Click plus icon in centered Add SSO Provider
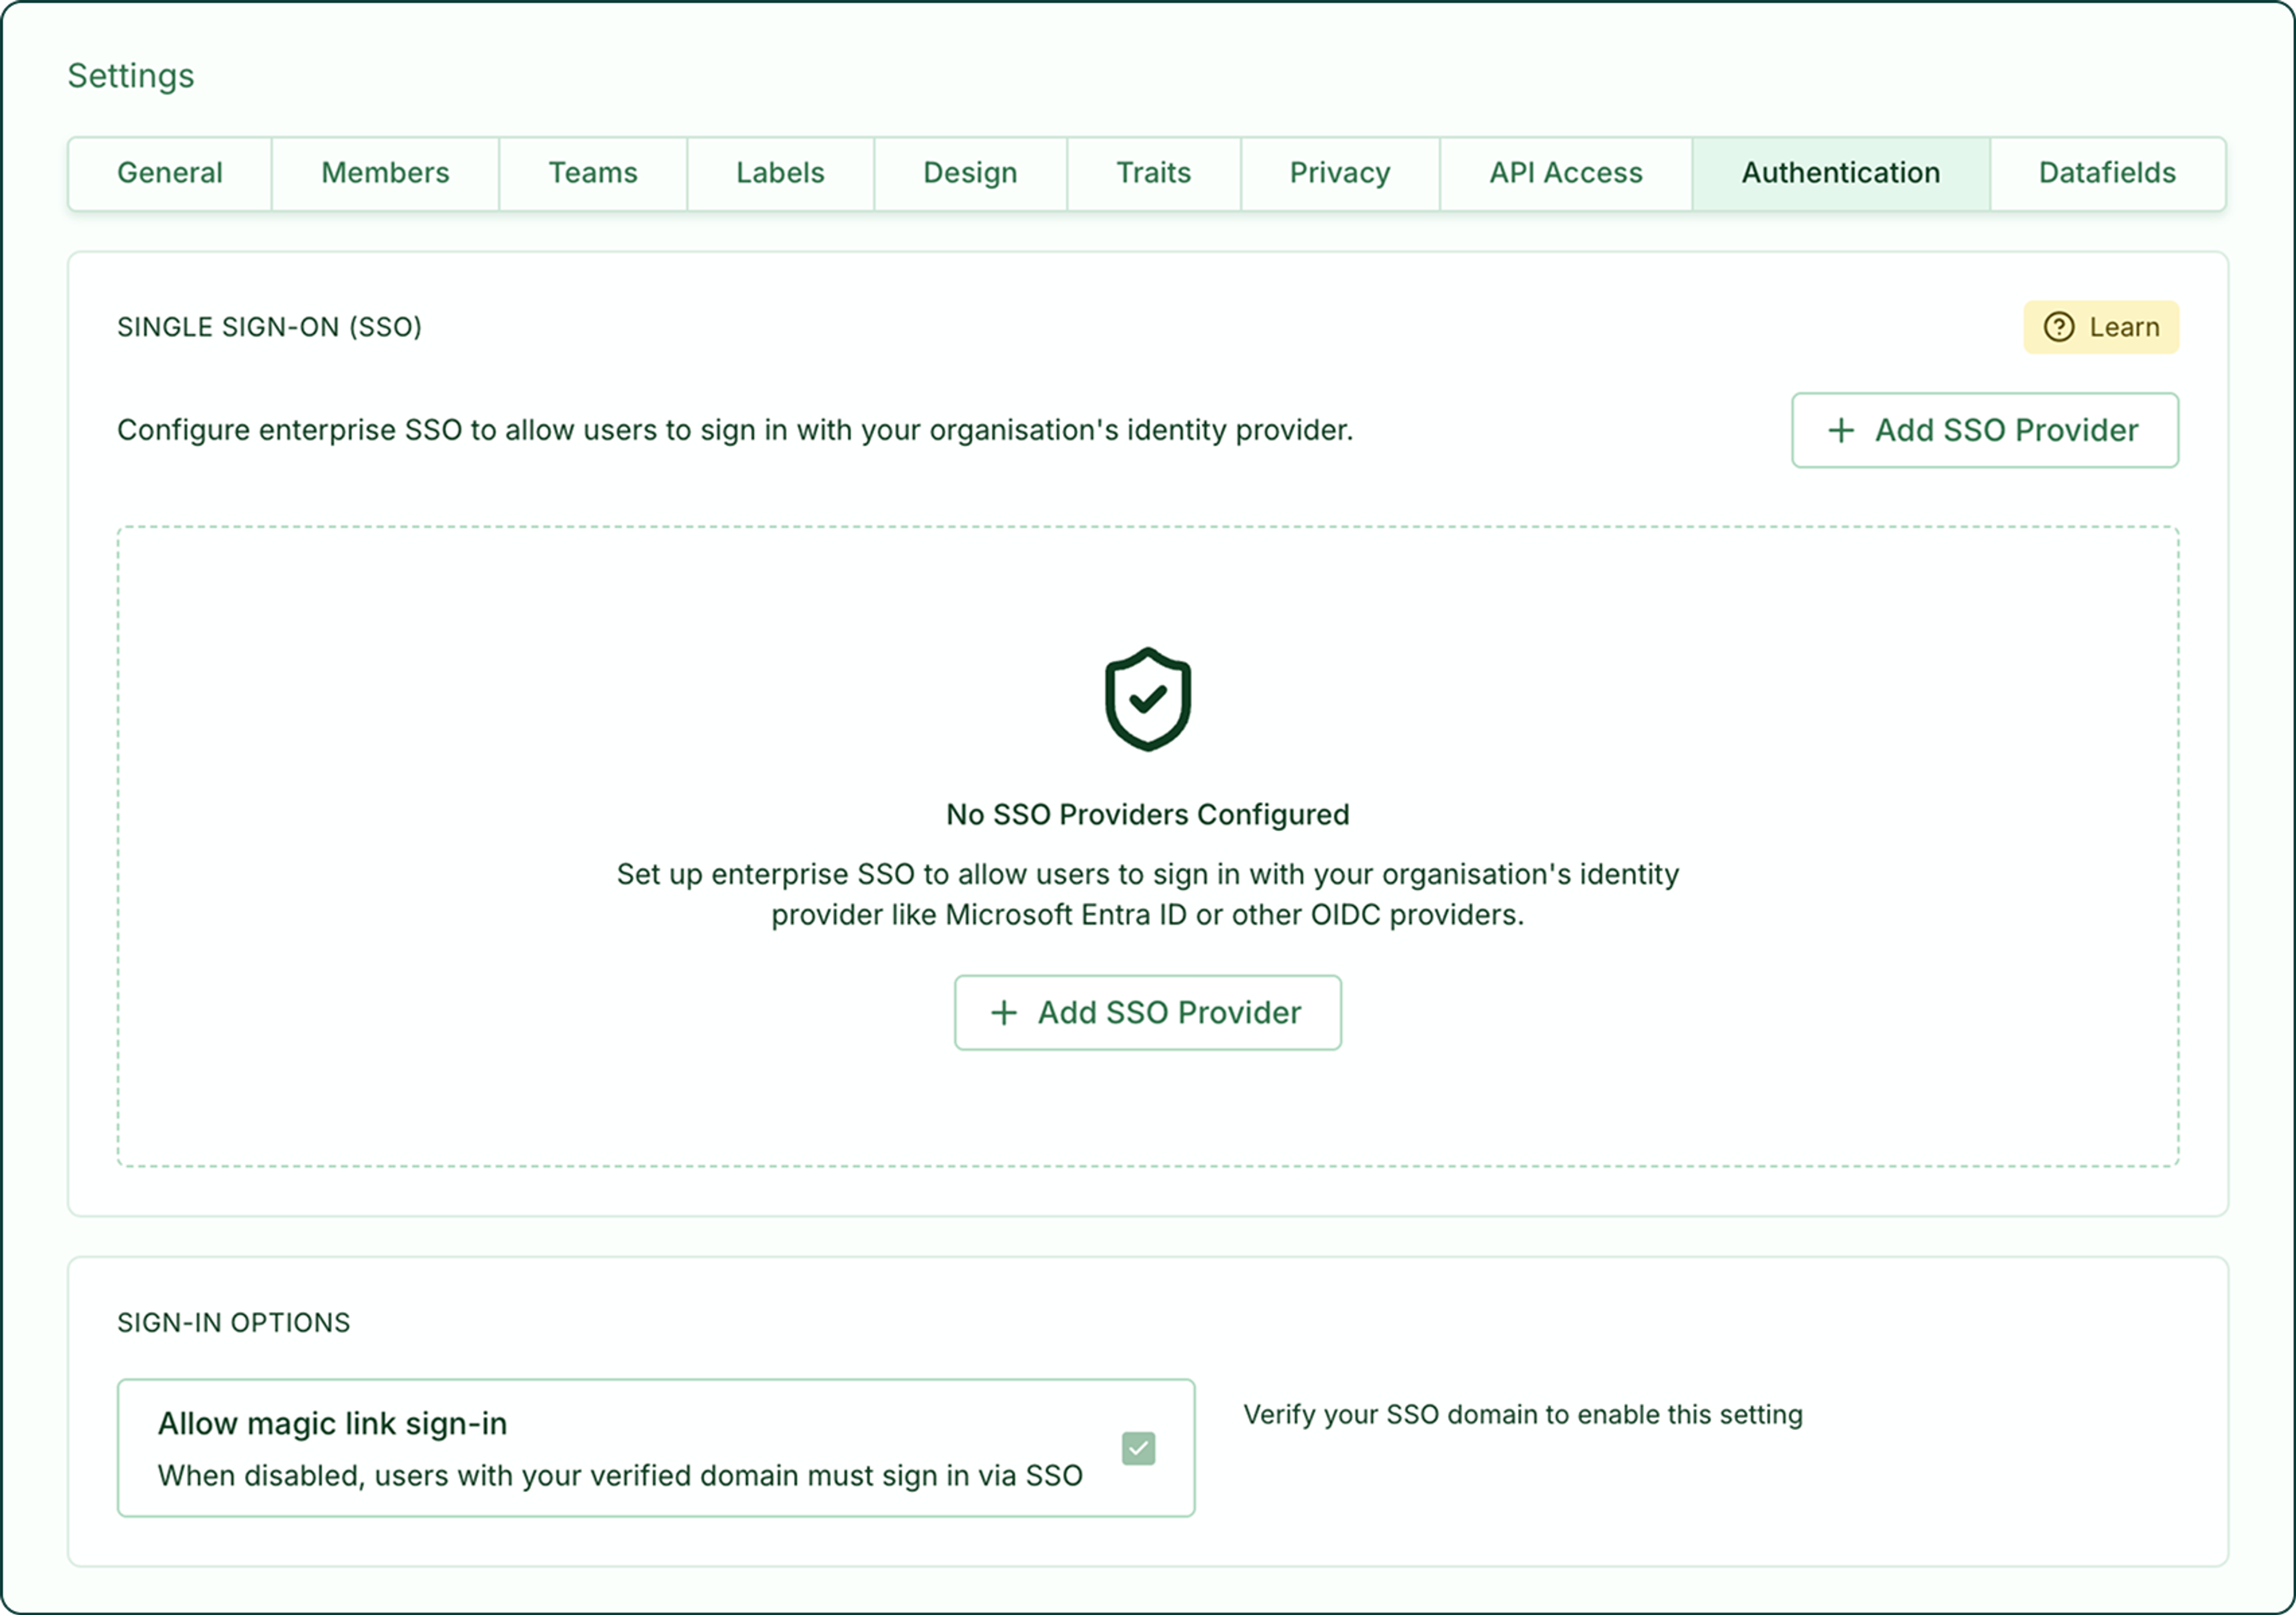This screenshot has width=2296, height=1615. [1003, 1013]
